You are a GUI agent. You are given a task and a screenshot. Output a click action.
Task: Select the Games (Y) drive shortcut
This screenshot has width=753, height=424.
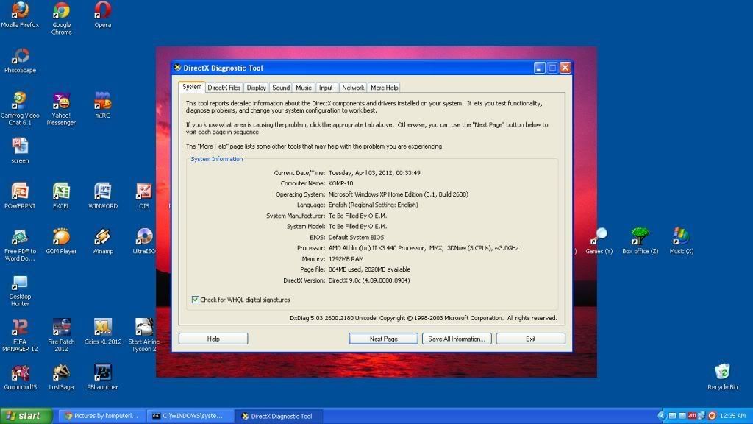coord(599,241)
